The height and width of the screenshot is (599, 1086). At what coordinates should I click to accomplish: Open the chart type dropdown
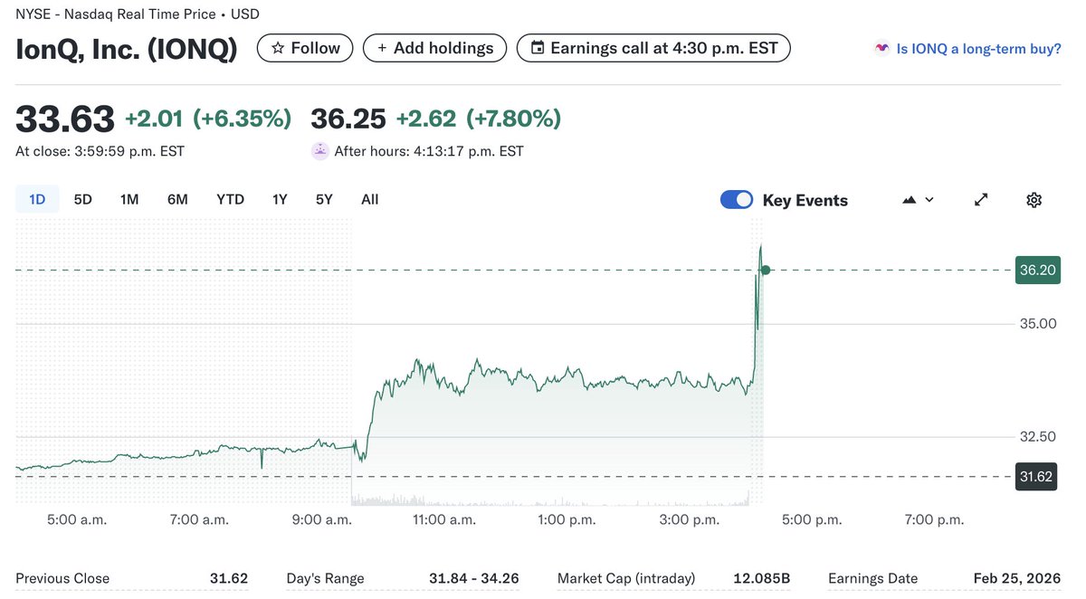(x=919, y=200)
